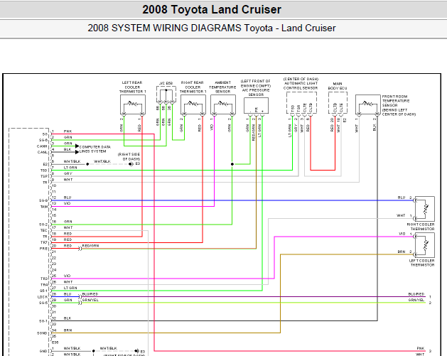Click the "E36" connector label
Viewport: 447px width, 356px height.
tap(55, 342)
